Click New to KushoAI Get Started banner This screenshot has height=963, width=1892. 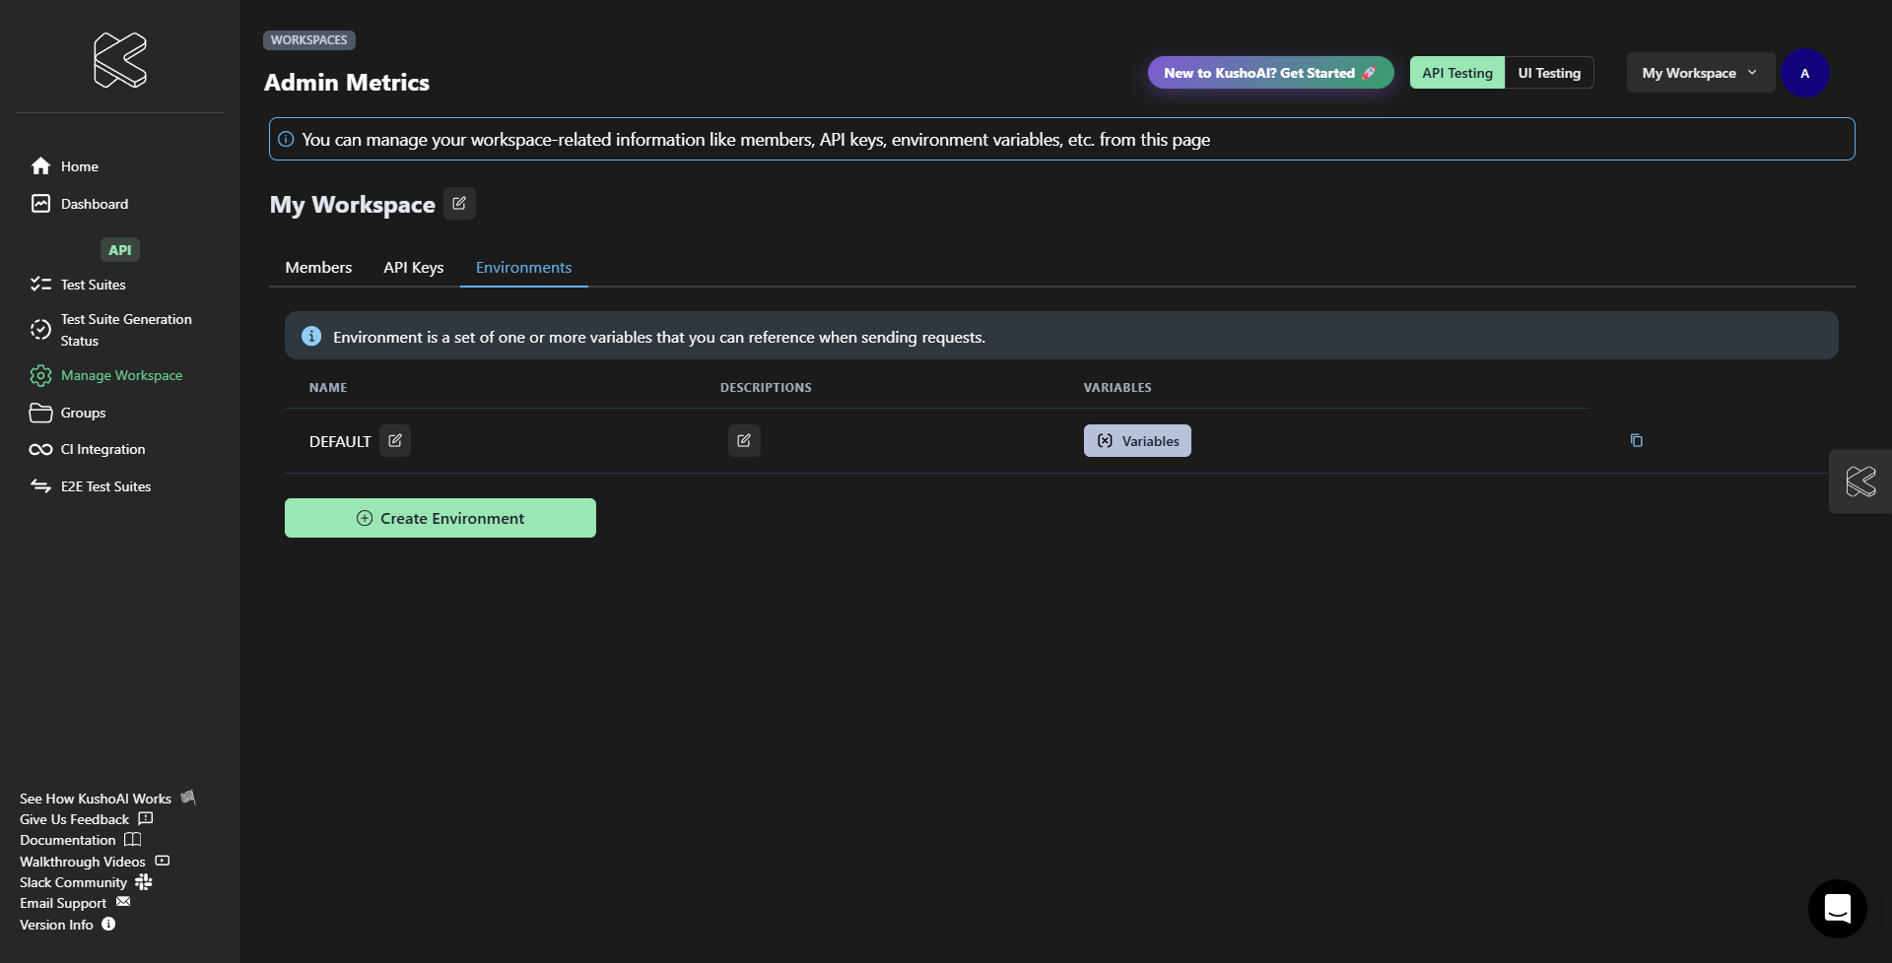pyautogui.click(x=1269, y=73)
